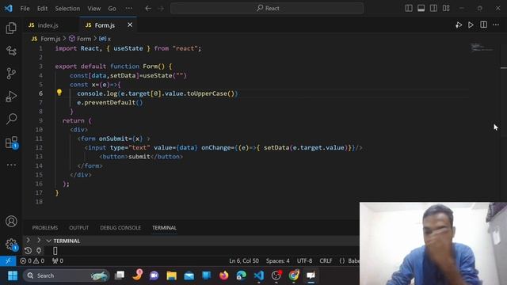Screen dimensions: 507x285
Task: Open Ln 6, Col 50 go-to-line
Action: [x=244, y=260]
